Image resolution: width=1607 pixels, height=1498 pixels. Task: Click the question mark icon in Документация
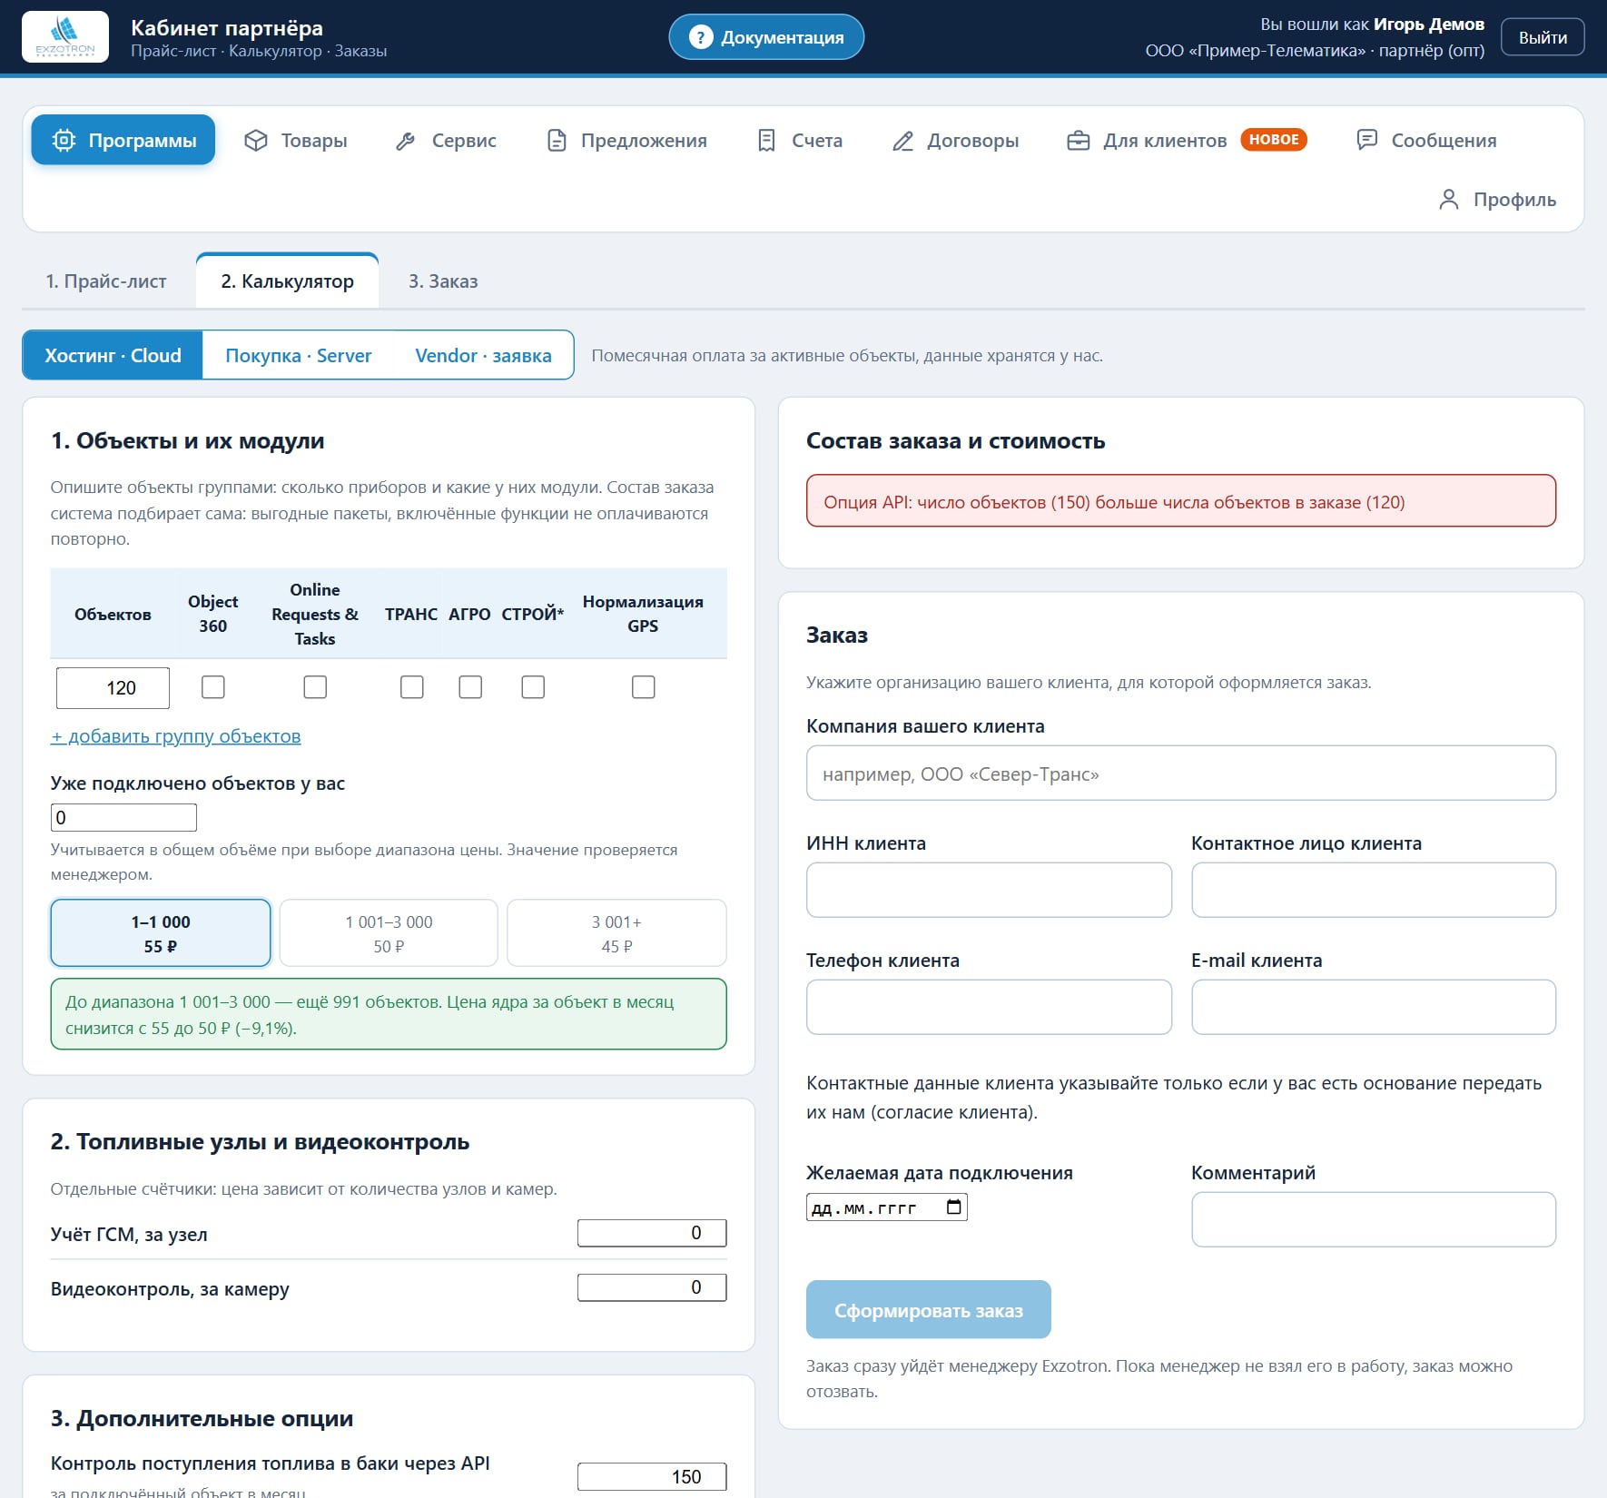tap(700, 37)
